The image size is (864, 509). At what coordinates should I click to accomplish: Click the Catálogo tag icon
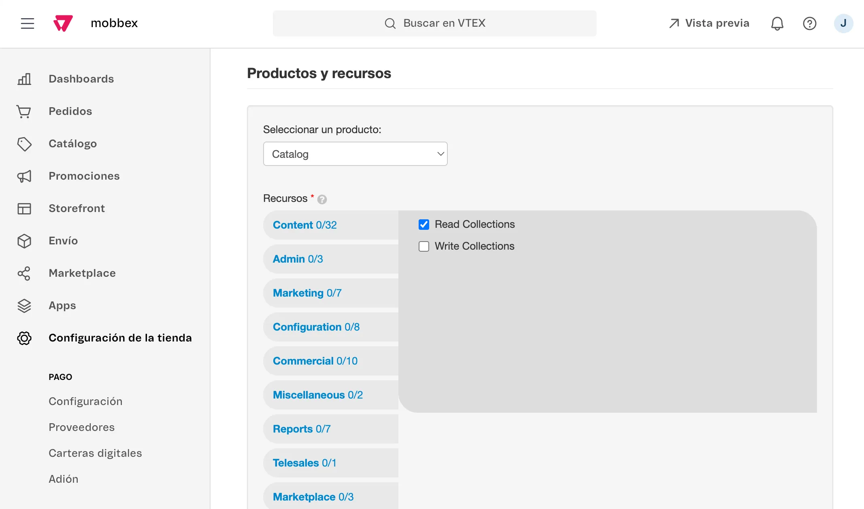[24, 144]
